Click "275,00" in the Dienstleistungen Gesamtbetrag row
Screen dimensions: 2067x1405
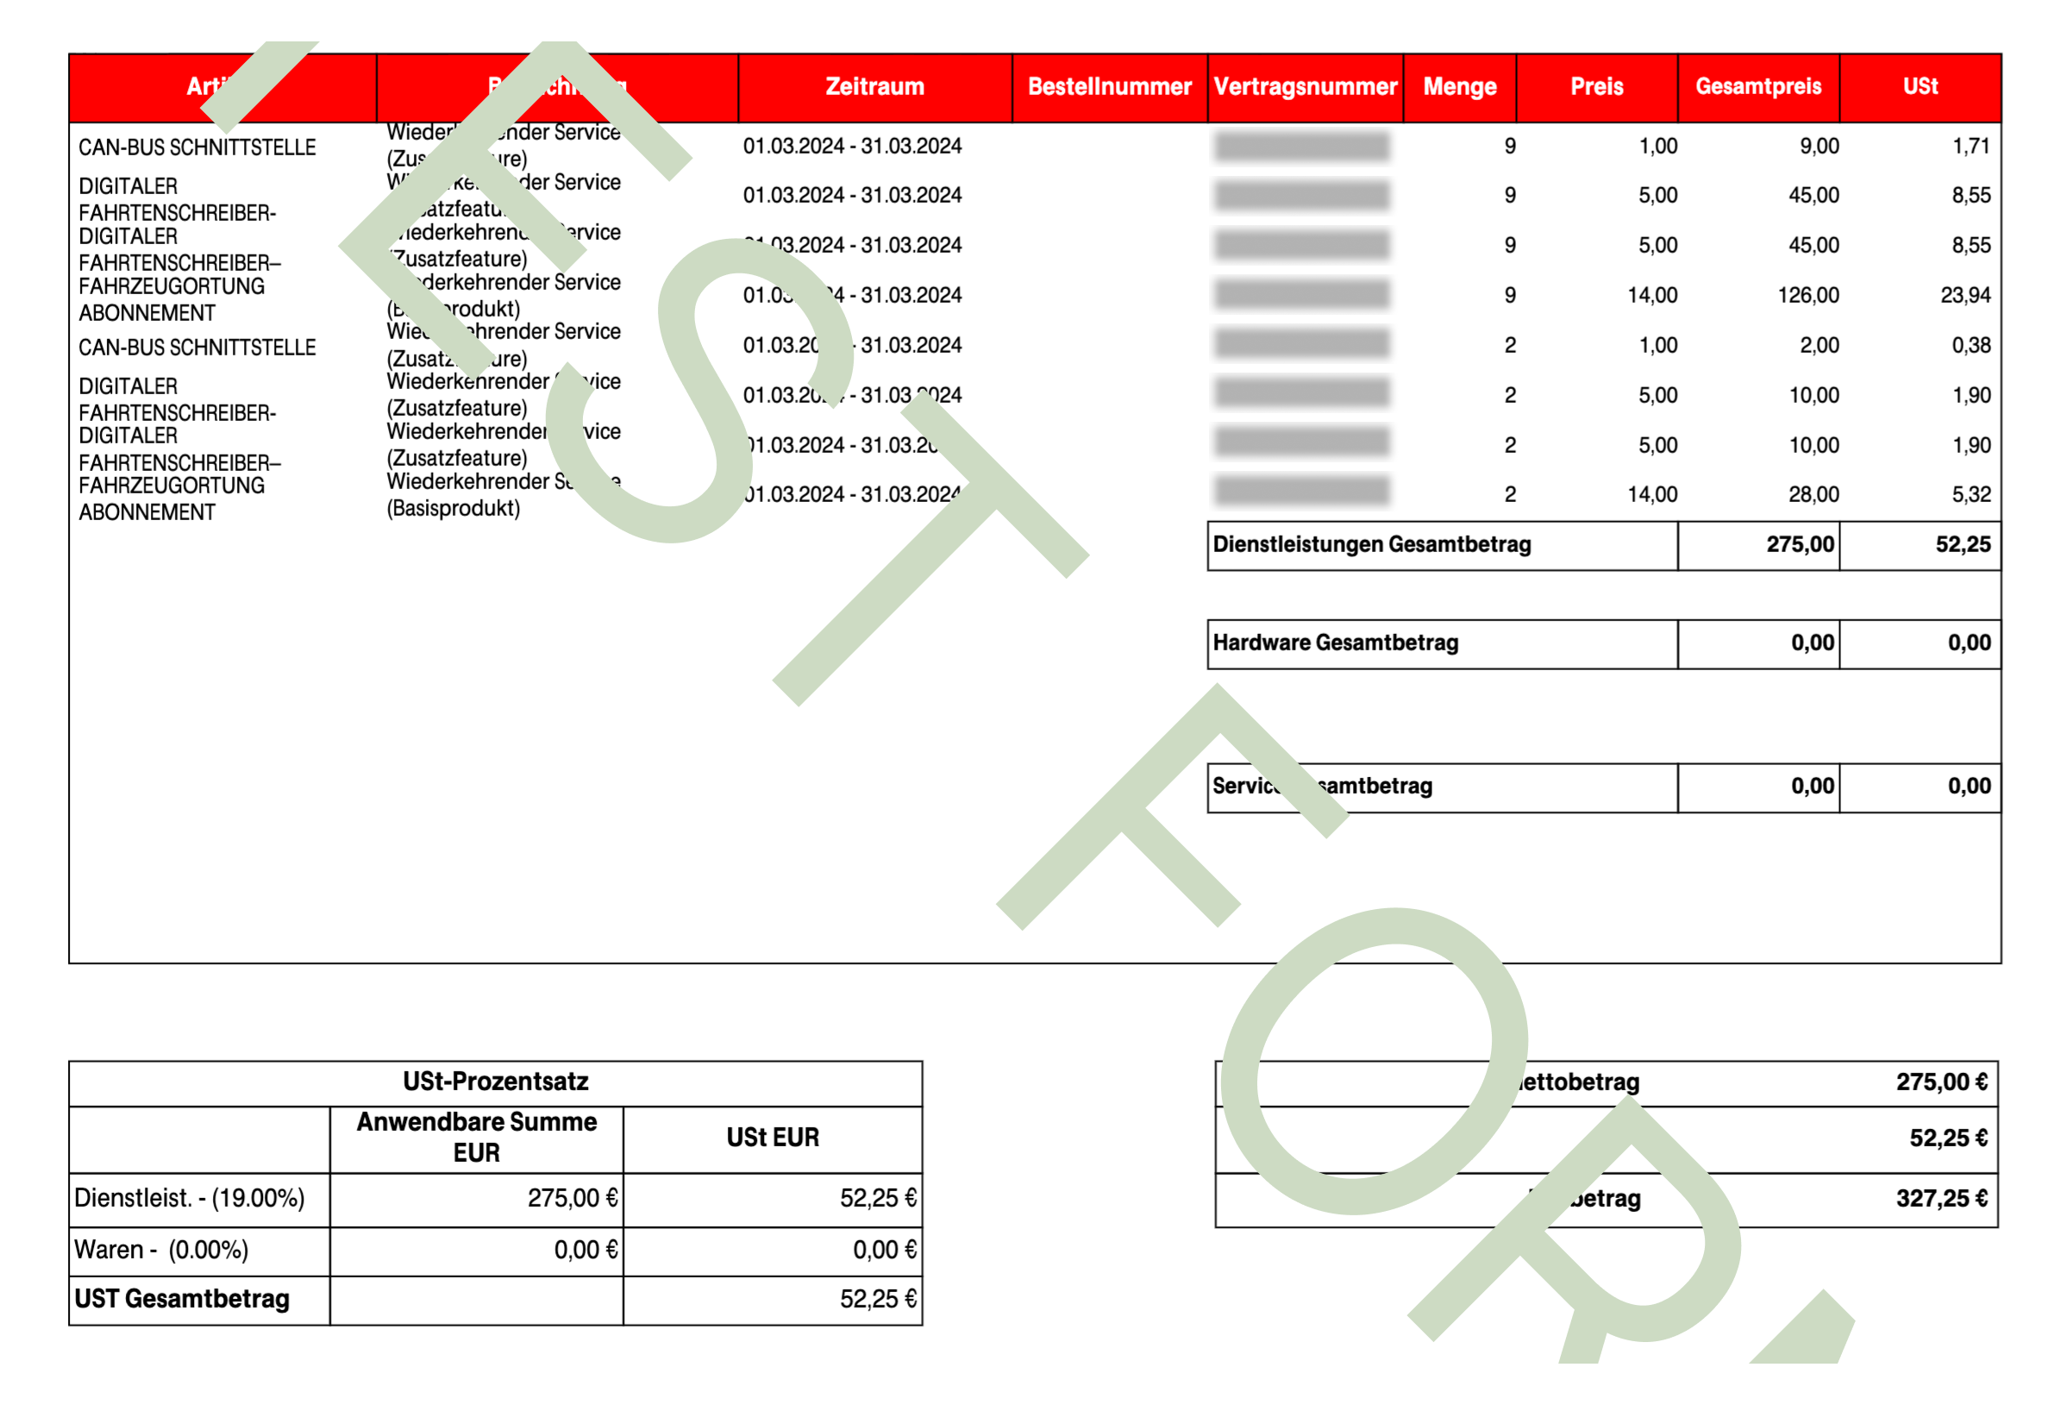[1800, 544]
